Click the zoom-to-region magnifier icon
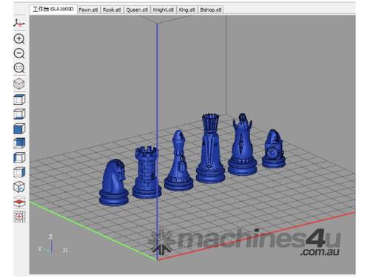370x277 pixels. (x=19, y=68)
